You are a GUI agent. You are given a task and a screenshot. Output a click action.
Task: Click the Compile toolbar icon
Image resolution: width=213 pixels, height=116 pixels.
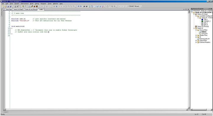[x=32, y=6]
